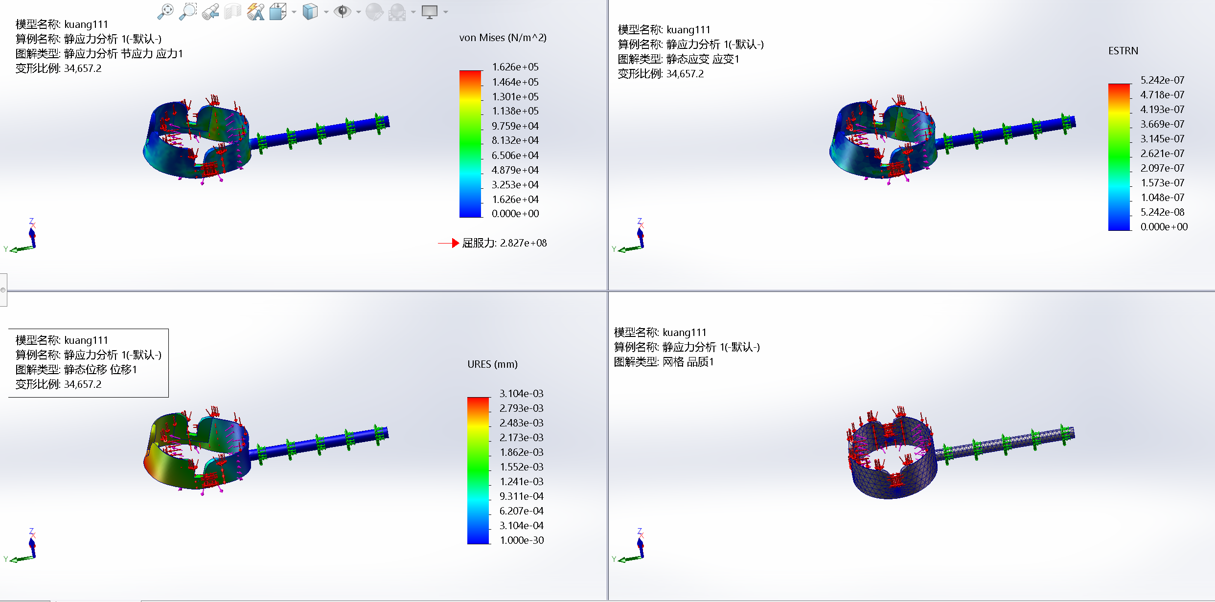Select the strain legend value 2.621e-07

(x=1163, y=154)
